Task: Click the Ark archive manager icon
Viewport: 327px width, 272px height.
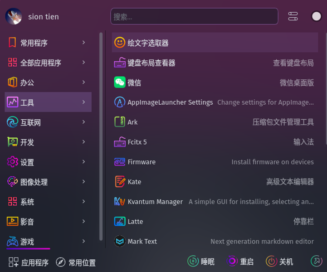Action: coord(120,122)
